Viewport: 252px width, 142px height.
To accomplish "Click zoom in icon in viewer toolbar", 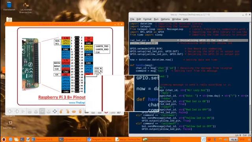I will click(36, 111).
